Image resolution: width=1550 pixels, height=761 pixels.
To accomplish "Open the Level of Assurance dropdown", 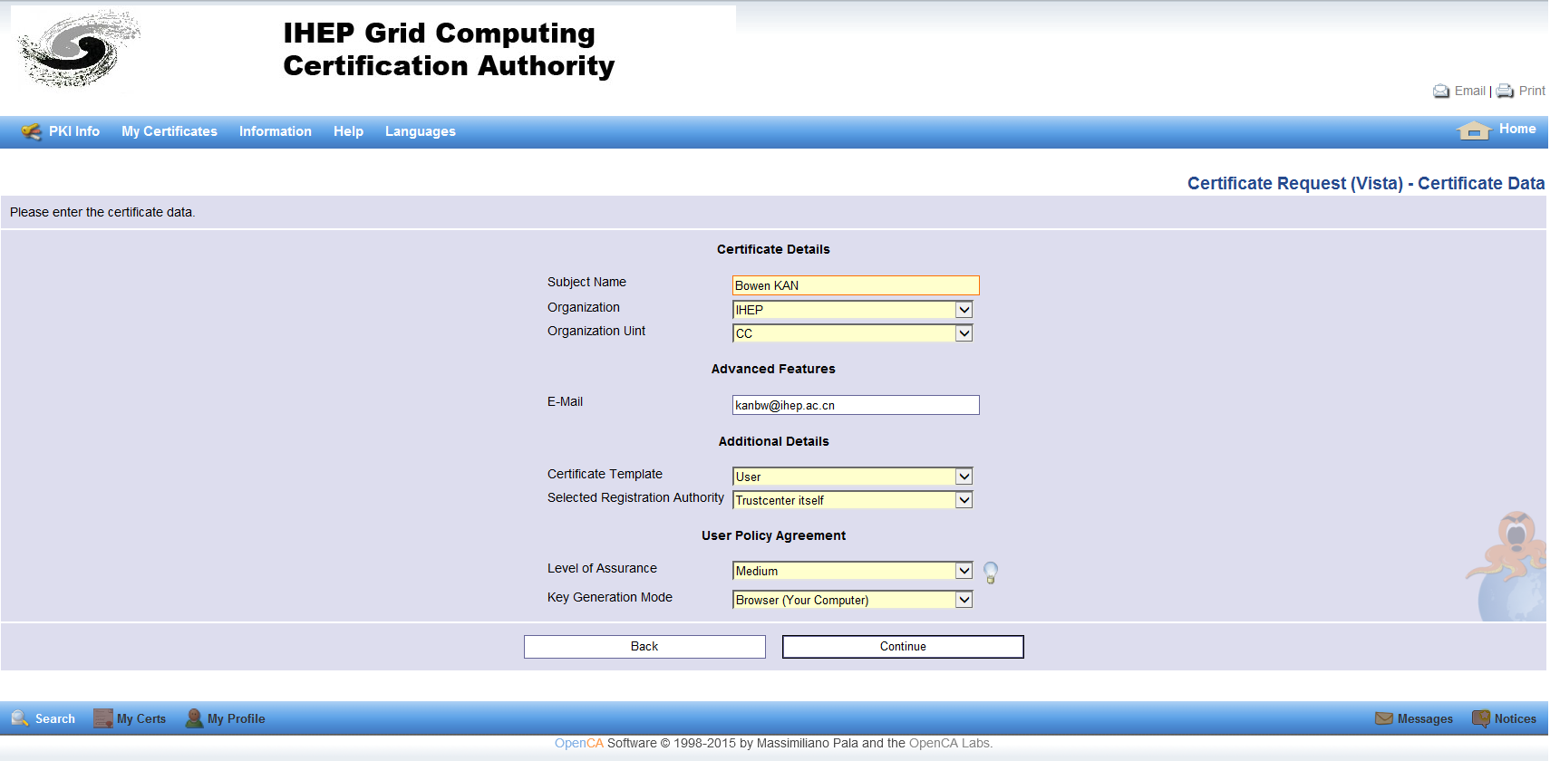I will (x=852, y=571).
